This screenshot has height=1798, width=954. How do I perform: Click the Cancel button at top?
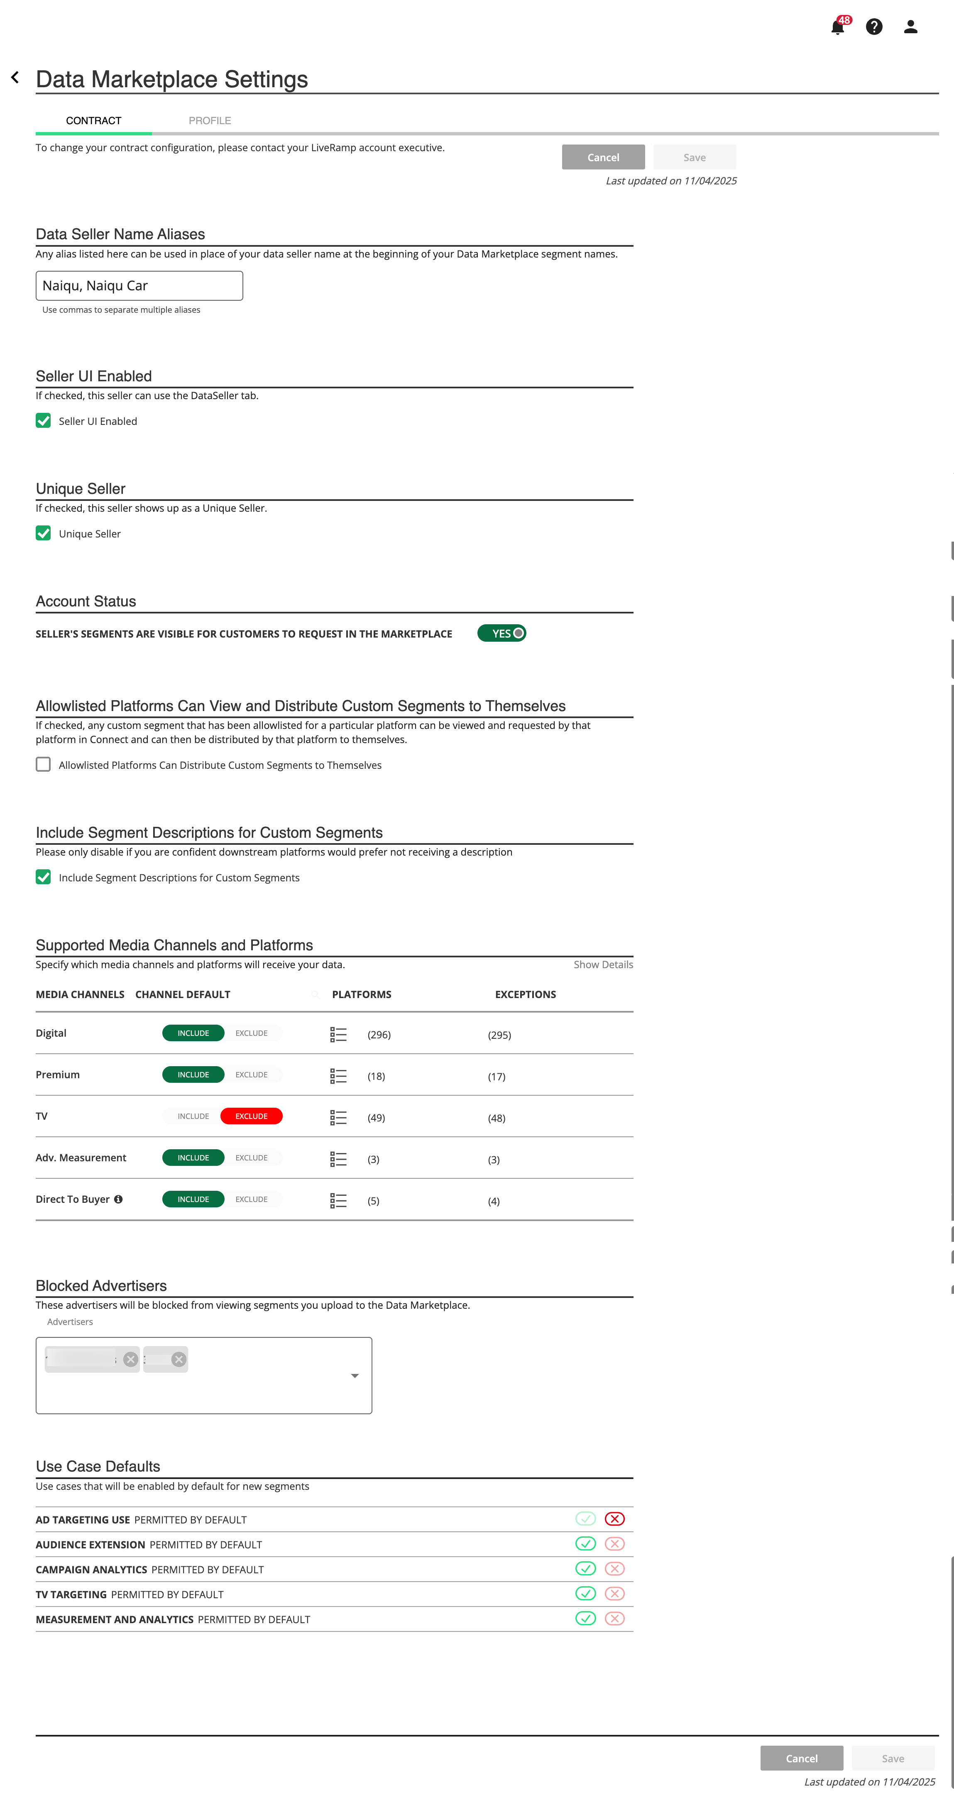603,157
